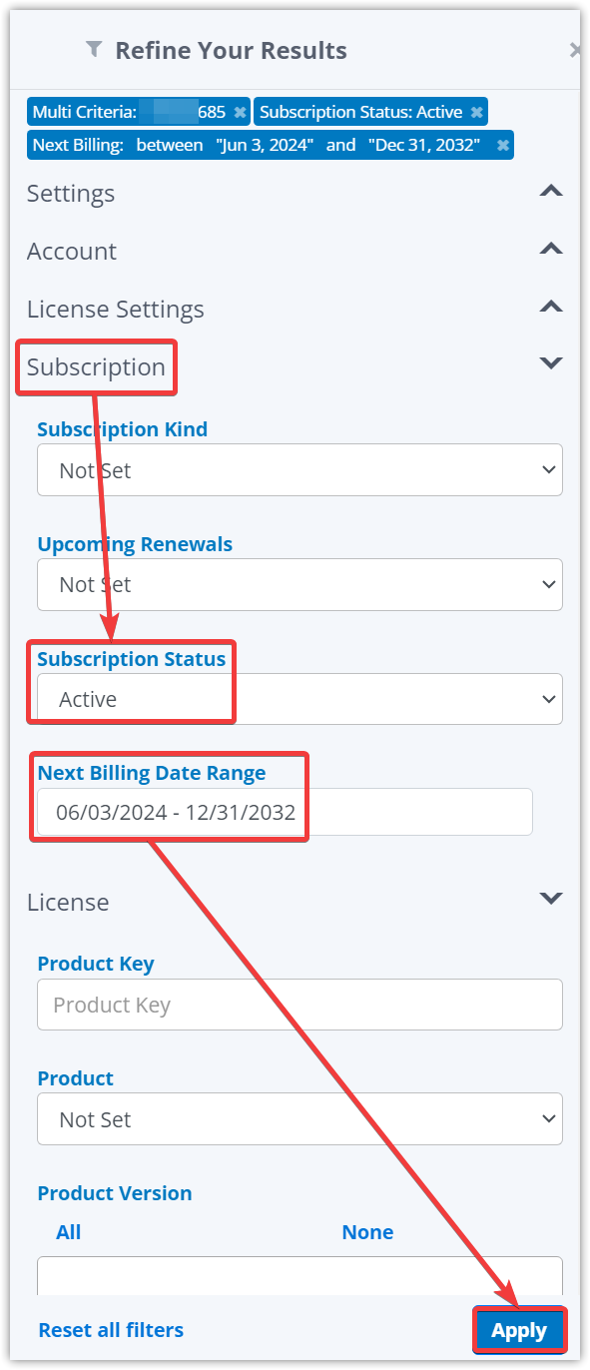Collapse the License Settings section chevron
This screenshot has height=1370, width=590.
pos(551,307)
